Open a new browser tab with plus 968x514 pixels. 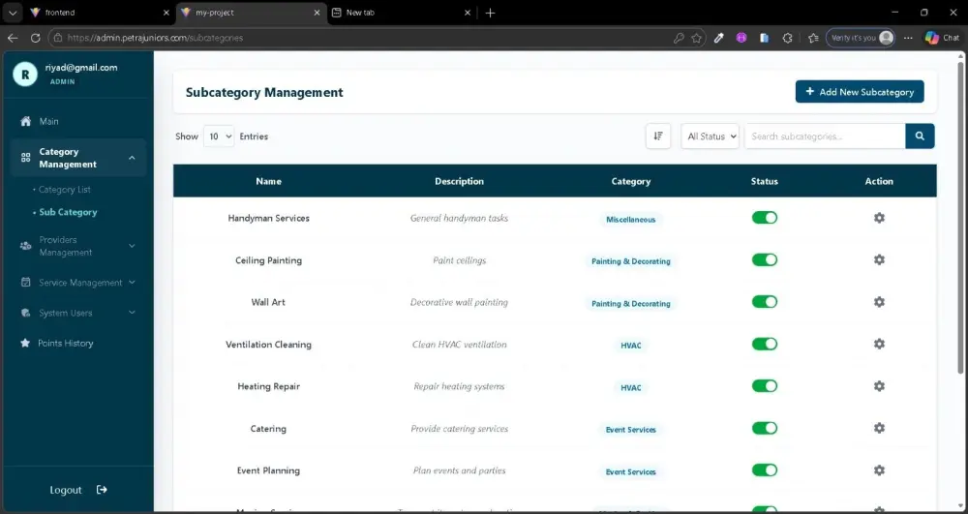pos(490,13)
